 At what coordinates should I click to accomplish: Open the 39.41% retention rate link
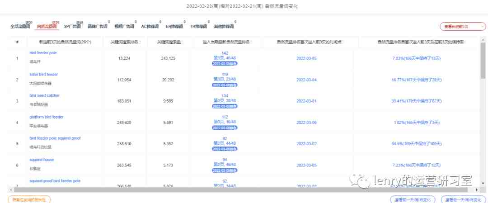417,101
